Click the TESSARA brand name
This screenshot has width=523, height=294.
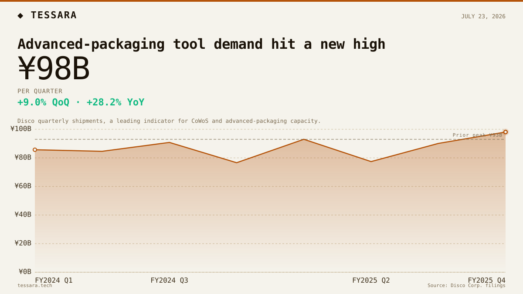[x=54, y=15]
